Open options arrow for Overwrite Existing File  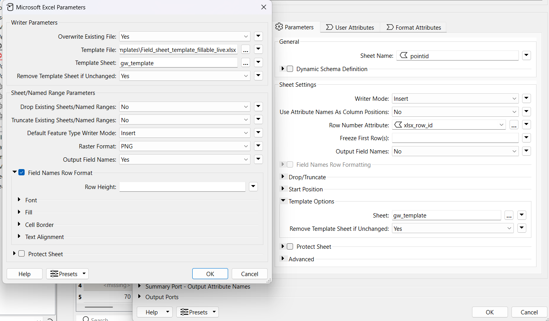[258, 36]
